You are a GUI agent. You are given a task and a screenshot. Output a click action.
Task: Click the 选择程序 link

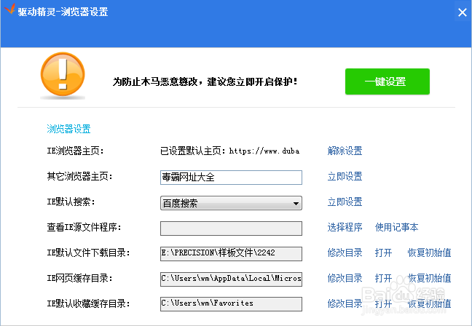345,227
